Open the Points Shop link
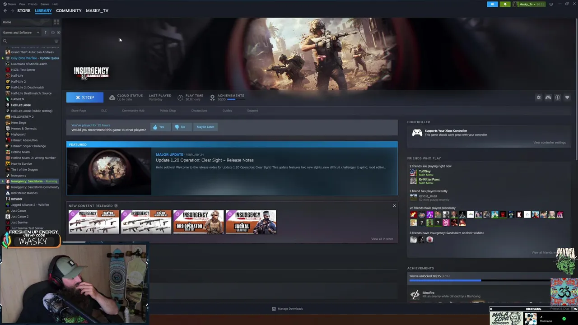The image size is (578, 325). [168, 111]
